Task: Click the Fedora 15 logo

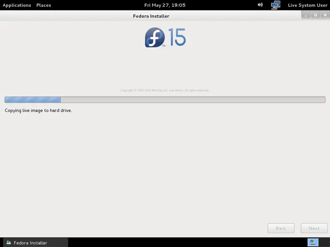Action: 165,37
